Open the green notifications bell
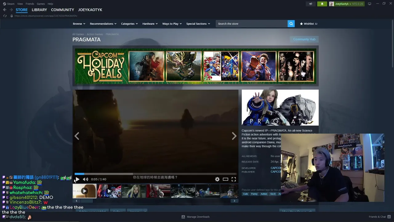394x222 pixels. (322, 4)
